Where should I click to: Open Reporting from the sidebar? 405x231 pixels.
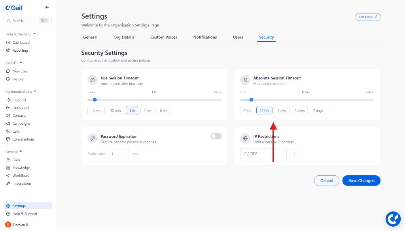pos(20,51)
